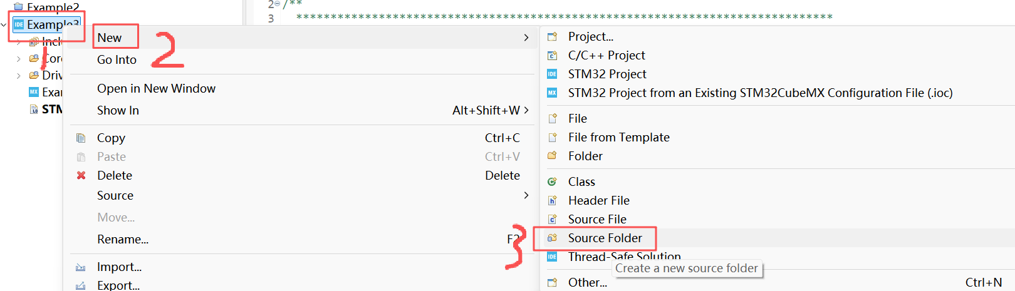
Task: Click the Project... wizard icon
Action: pos(552,36)
